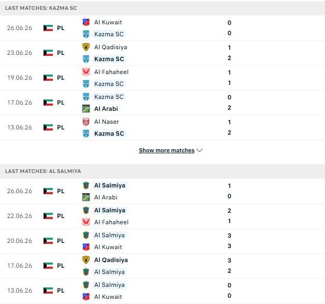Click the Al Qadisiya crest in 23.06.26 match
The height and width of the screenshot is (304, 325).
pyautogui.click(x=86, y=47)
